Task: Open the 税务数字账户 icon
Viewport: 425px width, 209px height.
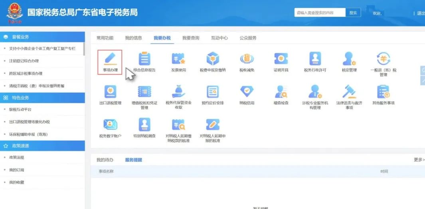Action: [x=110, y=128]
